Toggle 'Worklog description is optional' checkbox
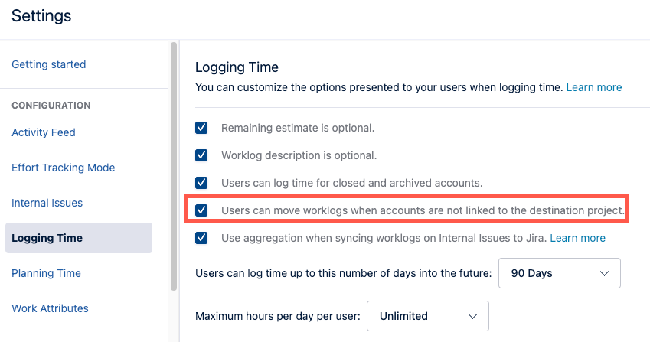Viewport: 650px width, 342px height. [x=202, y=155]
